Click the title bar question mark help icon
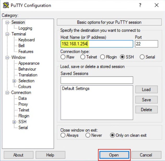This screenshot has height=161, width=165. [140, 5]
